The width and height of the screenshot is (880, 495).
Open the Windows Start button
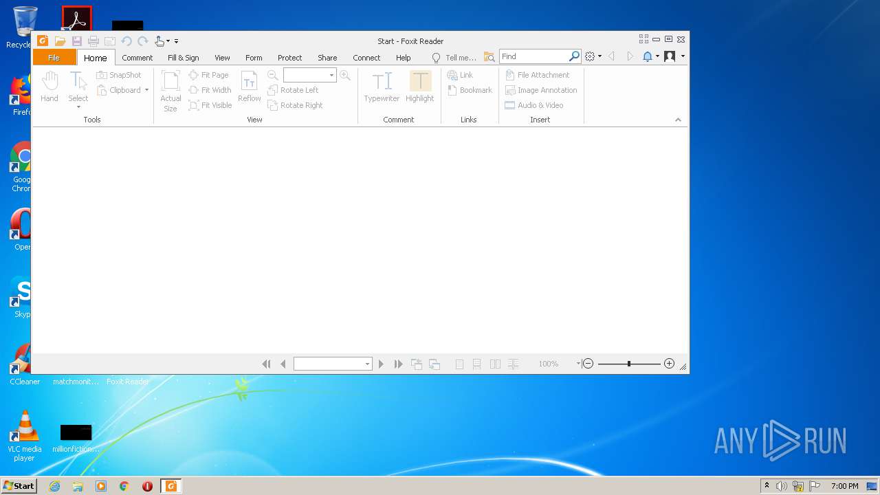click(19, 486)
